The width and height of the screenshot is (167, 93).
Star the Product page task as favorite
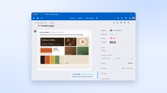[x=117, y=23]
